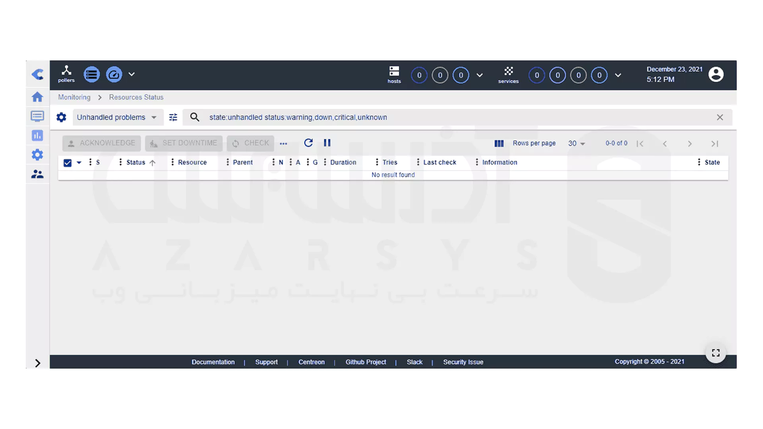Screen dimensions: 763x429
Task: Go to the previous page
Action: click(x=665, y=144)
